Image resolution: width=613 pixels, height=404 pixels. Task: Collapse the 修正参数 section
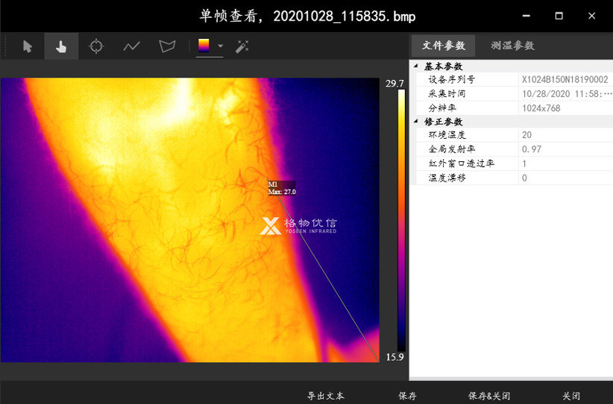pyautogui.click(x=416, y=121)
